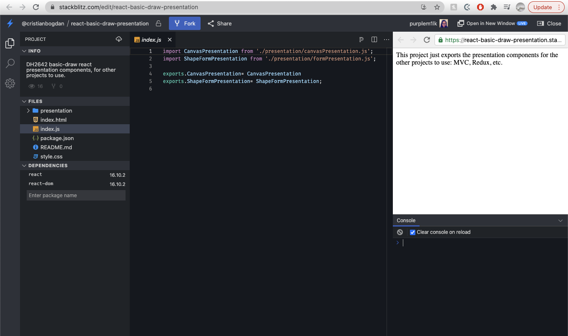Click the clear console icon
The width and height of the screenshot is (568, 336).
click(x=400, y=232)
